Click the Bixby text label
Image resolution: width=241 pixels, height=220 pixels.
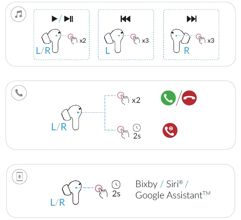point(146,184)
